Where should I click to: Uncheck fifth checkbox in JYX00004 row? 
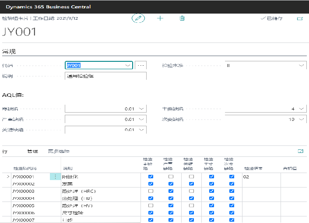coord(232,198)
